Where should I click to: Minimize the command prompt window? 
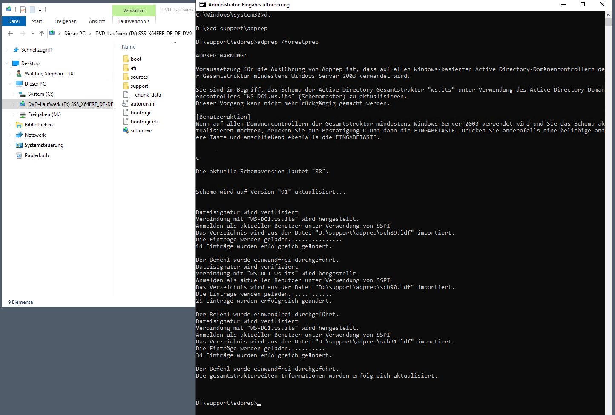coord(563,5)
